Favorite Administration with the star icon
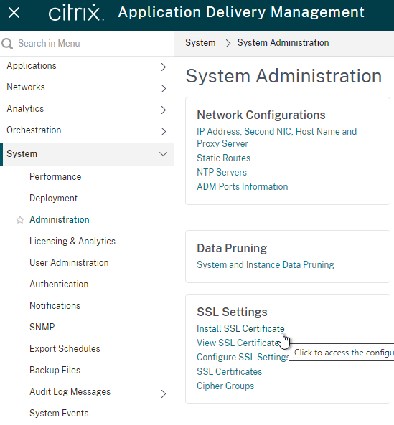The height and width of the screenshot is (425, 394). coord(20,220)
